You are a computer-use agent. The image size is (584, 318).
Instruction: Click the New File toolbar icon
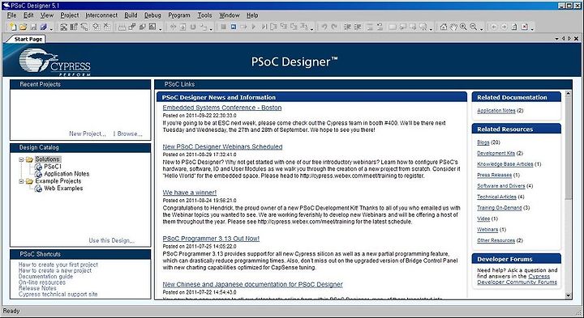pyautogui.click(x=13, y=27)
